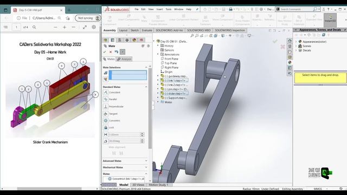Select the Concentric mate icon

tap(106, 120)
